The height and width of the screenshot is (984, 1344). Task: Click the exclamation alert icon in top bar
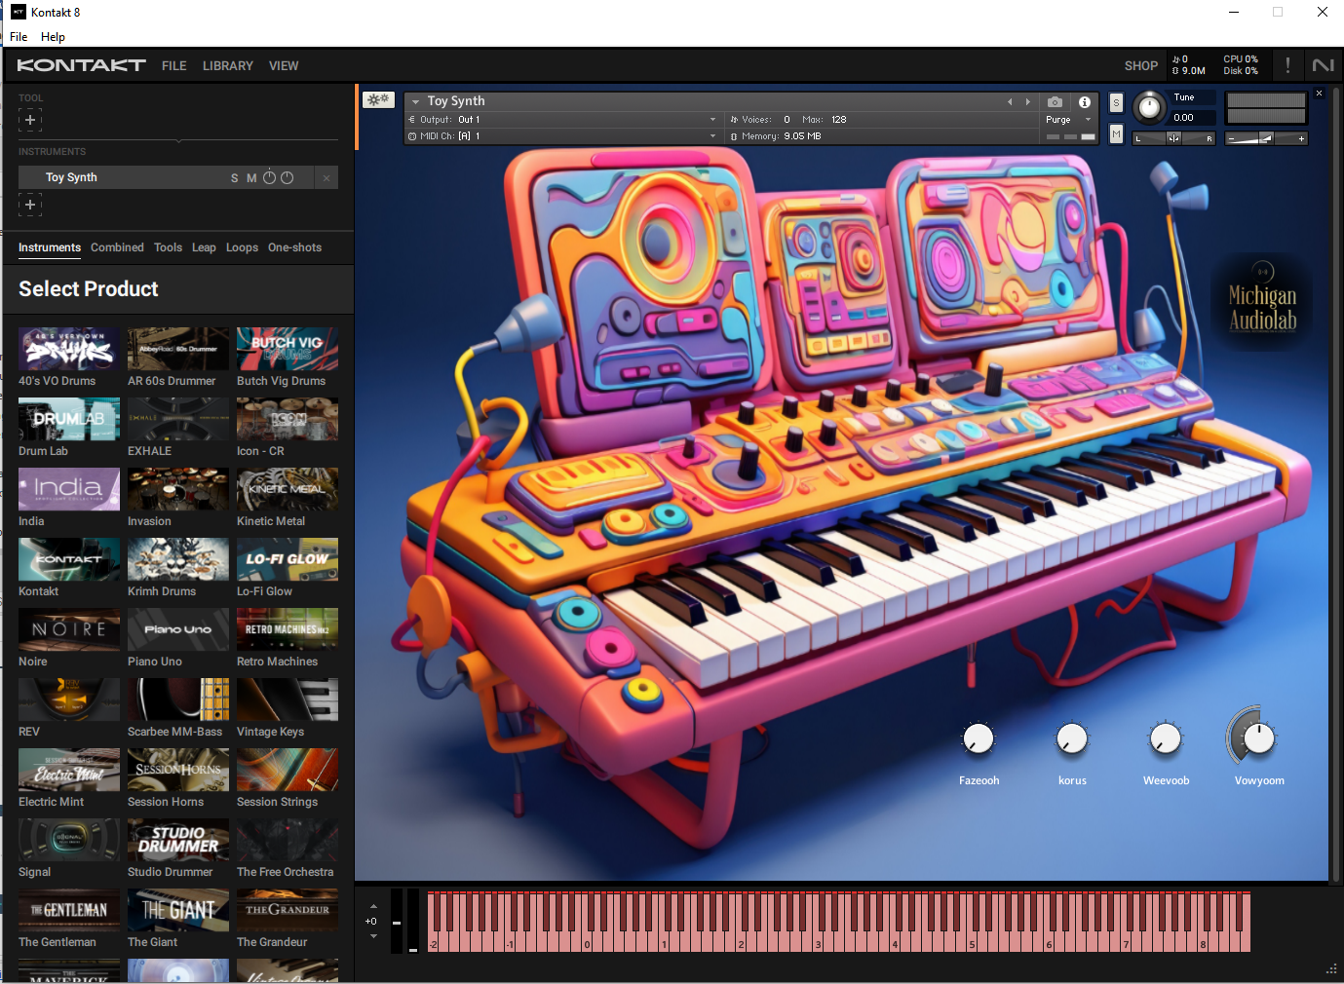click(x=1287, y=65)
